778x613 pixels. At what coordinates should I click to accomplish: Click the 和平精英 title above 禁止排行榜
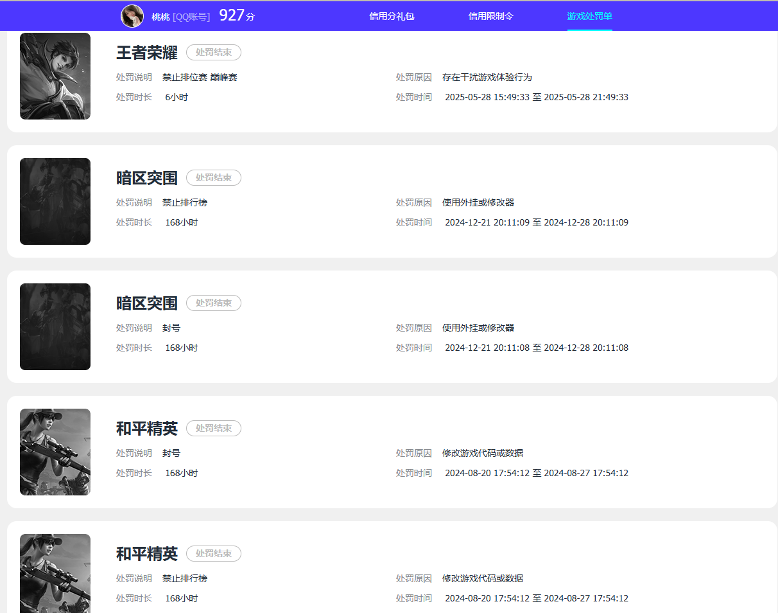click(x=147, y=554)
